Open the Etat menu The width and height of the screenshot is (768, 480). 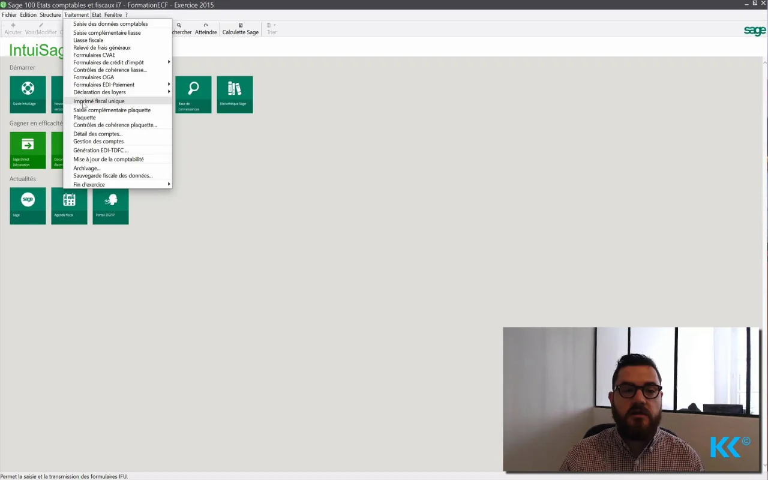click(x=97, y=15)
